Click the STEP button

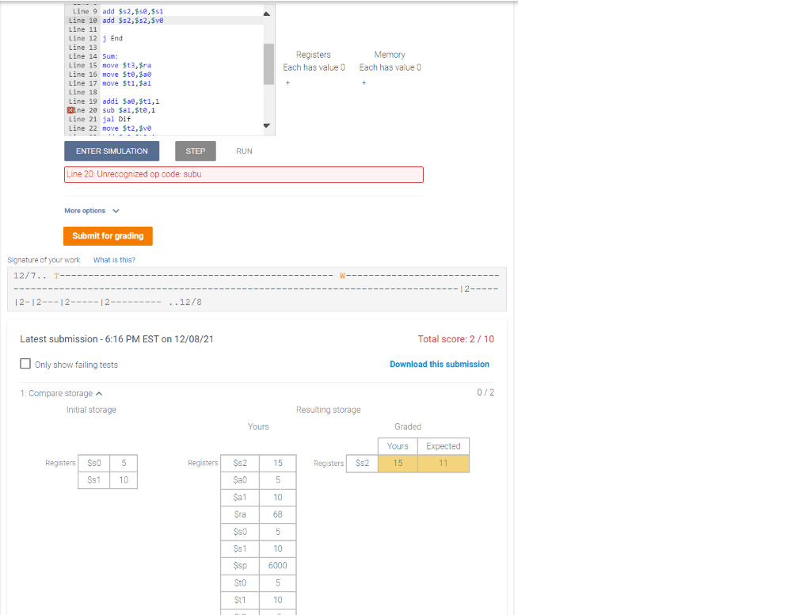tap(195, 151)
